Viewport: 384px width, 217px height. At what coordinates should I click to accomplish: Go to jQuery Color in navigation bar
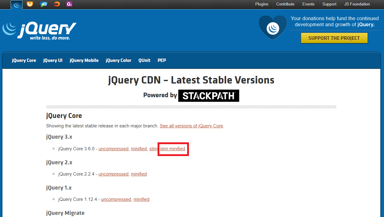coord(119,60)
